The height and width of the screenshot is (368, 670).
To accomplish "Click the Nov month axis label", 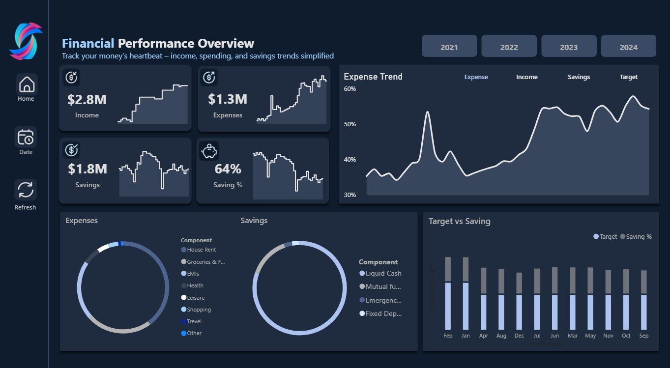I will coord(609,336).
